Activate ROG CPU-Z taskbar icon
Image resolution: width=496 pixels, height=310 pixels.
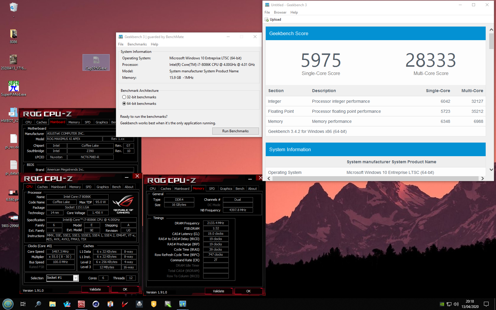click(x=81, y=304)
